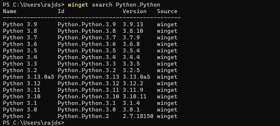The image size is (280, 126).
Task: Select the "Python 3.13.0a5" name cell
Action: (x=28, y=77)
